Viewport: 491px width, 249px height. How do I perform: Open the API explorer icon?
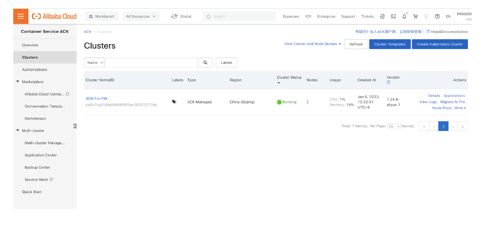[383, 17]
